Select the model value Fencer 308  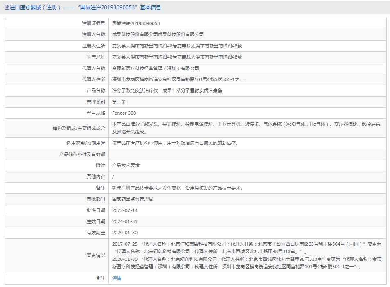coord(124,113)
